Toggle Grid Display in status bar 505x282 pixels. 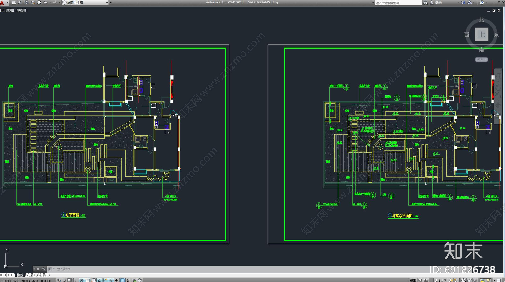tap(70, 280)
